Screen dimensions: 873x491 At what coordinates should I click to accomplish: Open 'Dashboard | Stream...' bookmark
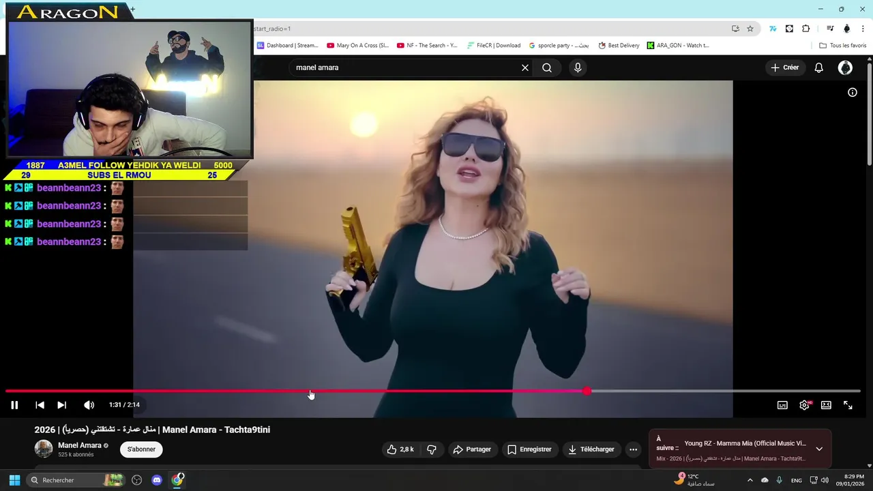pos(287,46)
